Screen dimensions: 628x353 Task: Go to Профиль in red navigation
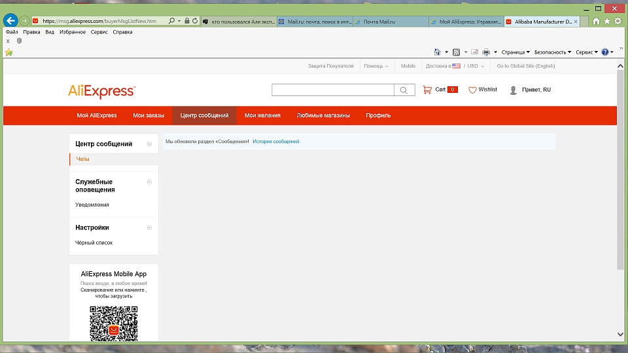click(378, 116)
